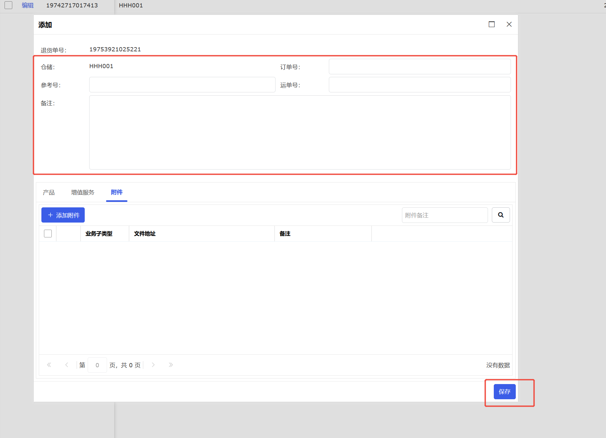Click the 没有数据 status text
Viewport: 606px width, 438px height.
pos(498,365)
